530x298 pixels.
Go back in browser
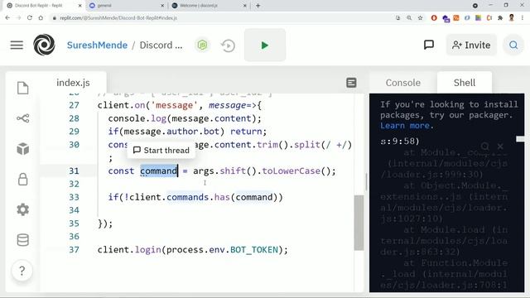coord(7,18)
